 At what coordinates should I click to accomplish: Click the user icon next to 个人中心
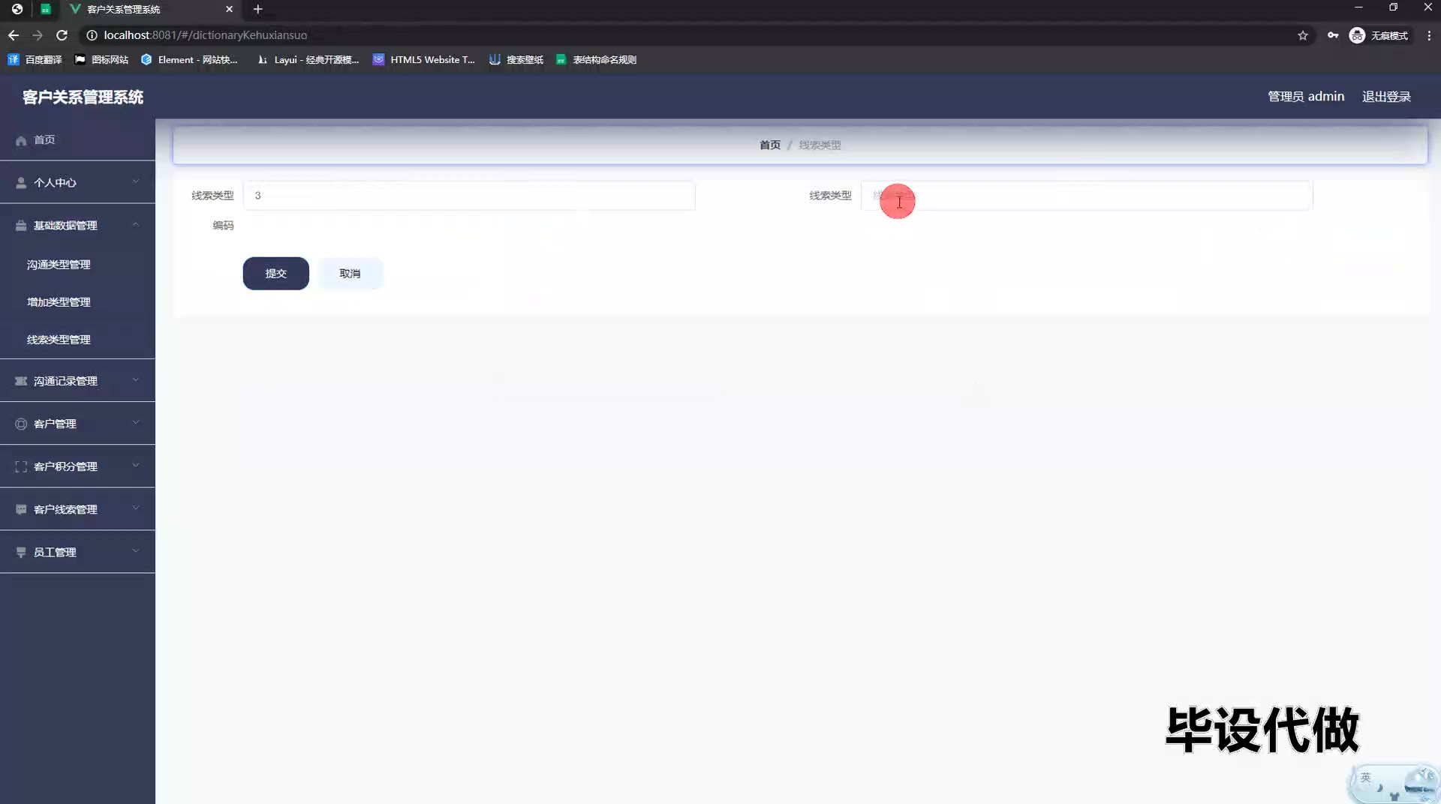(x=21, y=183)
